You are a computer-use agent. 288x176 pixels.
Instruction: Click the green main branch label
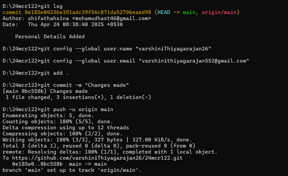(x=189, y=12)
